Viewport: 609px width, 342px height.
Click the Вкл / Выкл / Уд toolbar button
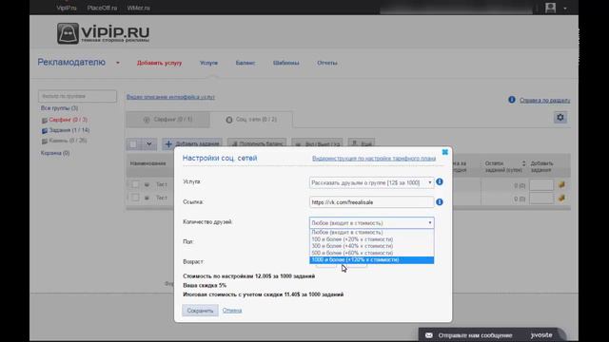coord(317,143)
